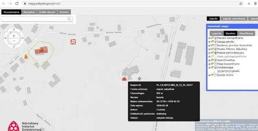This screenshot has height=131, width=258.
Task: Click the 'Mapa ogólnogeograficzna' layer label
Action: pyautogui.click(x=232, y=56)
